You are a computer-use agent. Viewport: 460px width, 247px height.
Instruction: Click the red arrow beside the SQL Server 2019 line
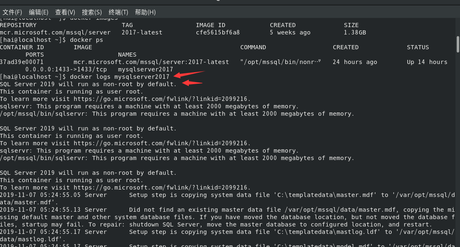(x=193, y=83)
